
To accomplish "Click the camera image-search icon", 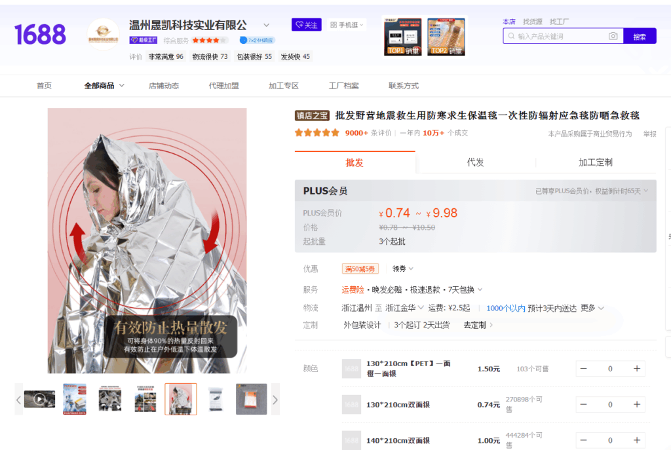I will pos(613,37).
